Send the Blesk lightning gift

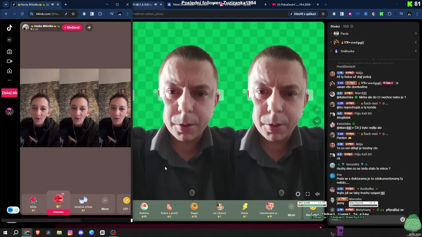[245, 210]
